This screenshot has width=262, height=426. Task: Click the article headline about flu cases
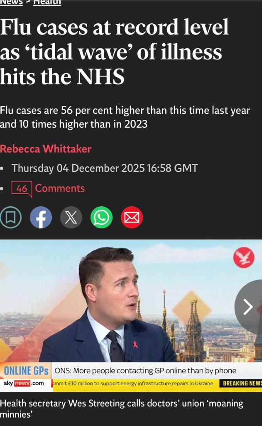114,52
